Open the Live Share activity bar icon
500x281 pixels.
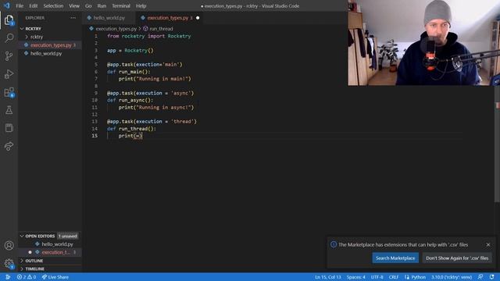pos(9,146)
